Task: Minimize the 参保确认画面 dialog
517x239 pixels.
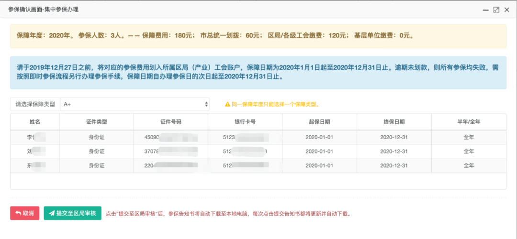Action: point(485,10)
